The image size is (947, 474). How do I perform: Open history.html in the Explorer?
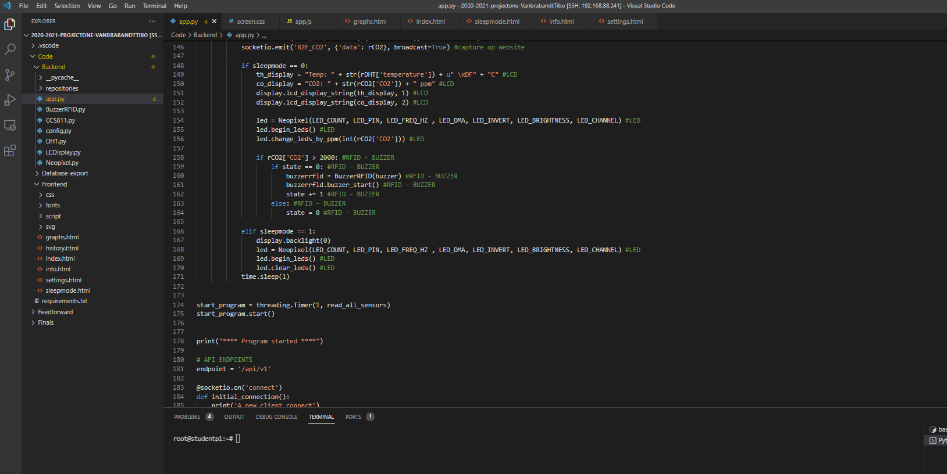point(92,248)
